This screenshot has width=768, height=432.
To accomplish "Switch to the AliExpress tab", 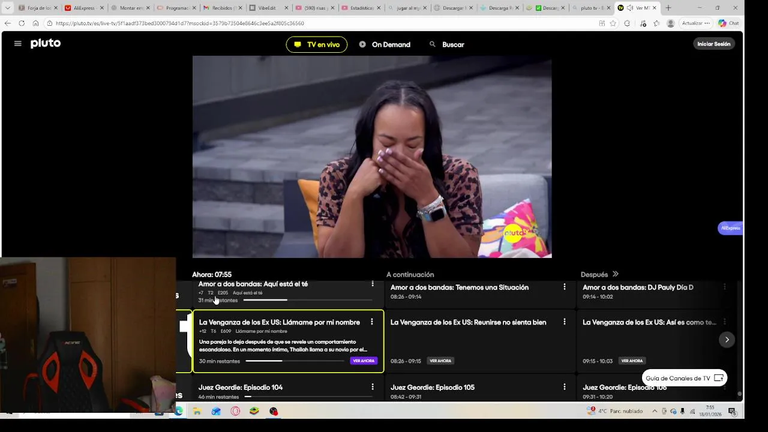I will [83, 8].
